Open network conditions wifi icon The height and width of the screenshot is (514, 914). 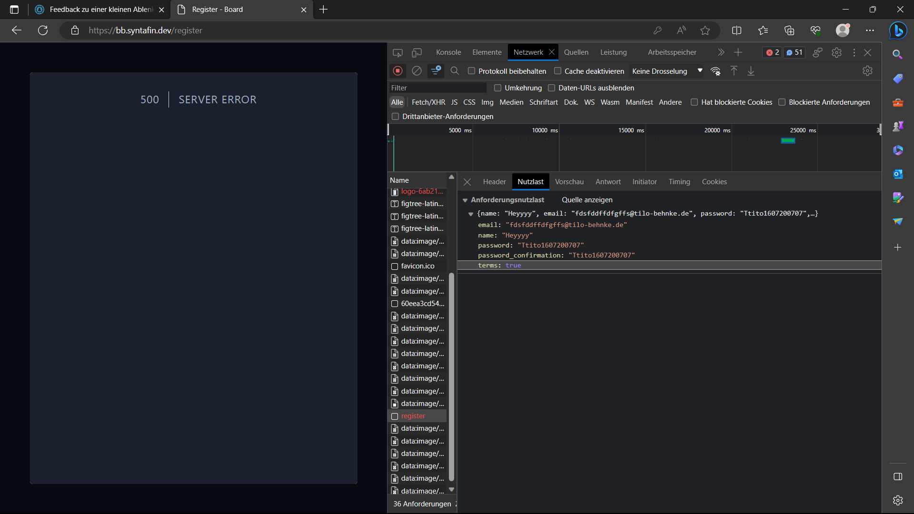[715, 71]
